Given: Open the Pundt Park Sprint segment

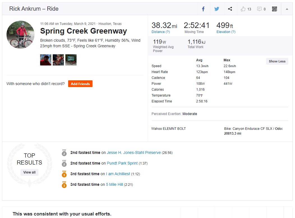Looking at the screenshot, I should [122, 163].
